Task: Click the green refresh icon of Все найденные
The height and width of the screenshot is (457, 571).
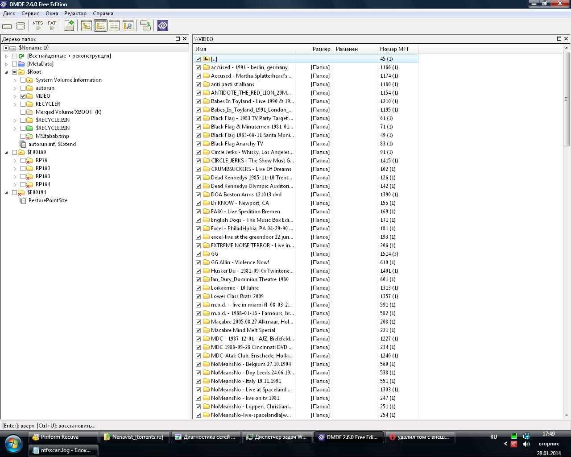Action: [21, 56]
